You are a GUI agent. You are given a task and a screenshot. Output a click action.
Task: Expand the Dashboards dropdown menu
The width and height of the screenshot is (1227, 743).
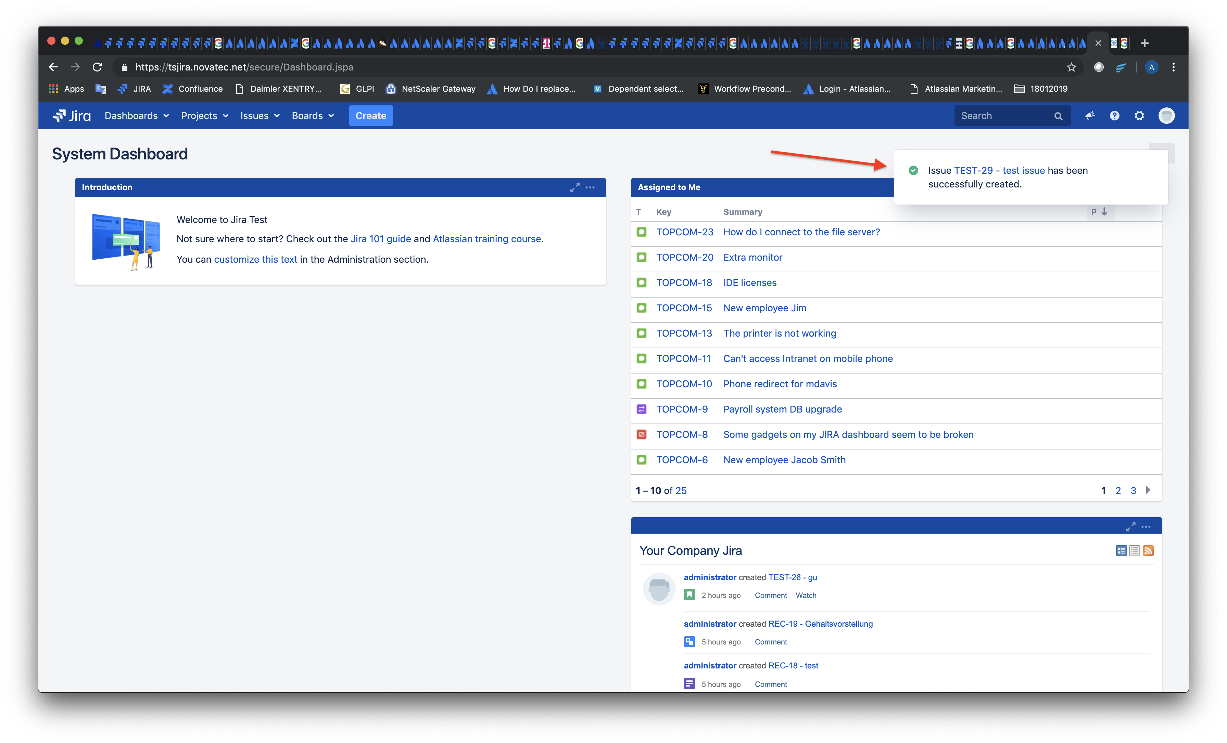pos(137,116)
